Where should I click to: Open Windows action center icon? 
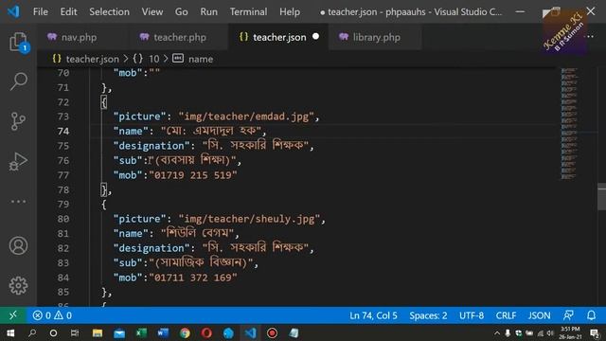point(596,332)
